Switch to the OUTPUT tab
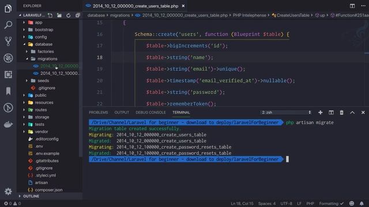369x207 pixels. (x=122, y=113)
